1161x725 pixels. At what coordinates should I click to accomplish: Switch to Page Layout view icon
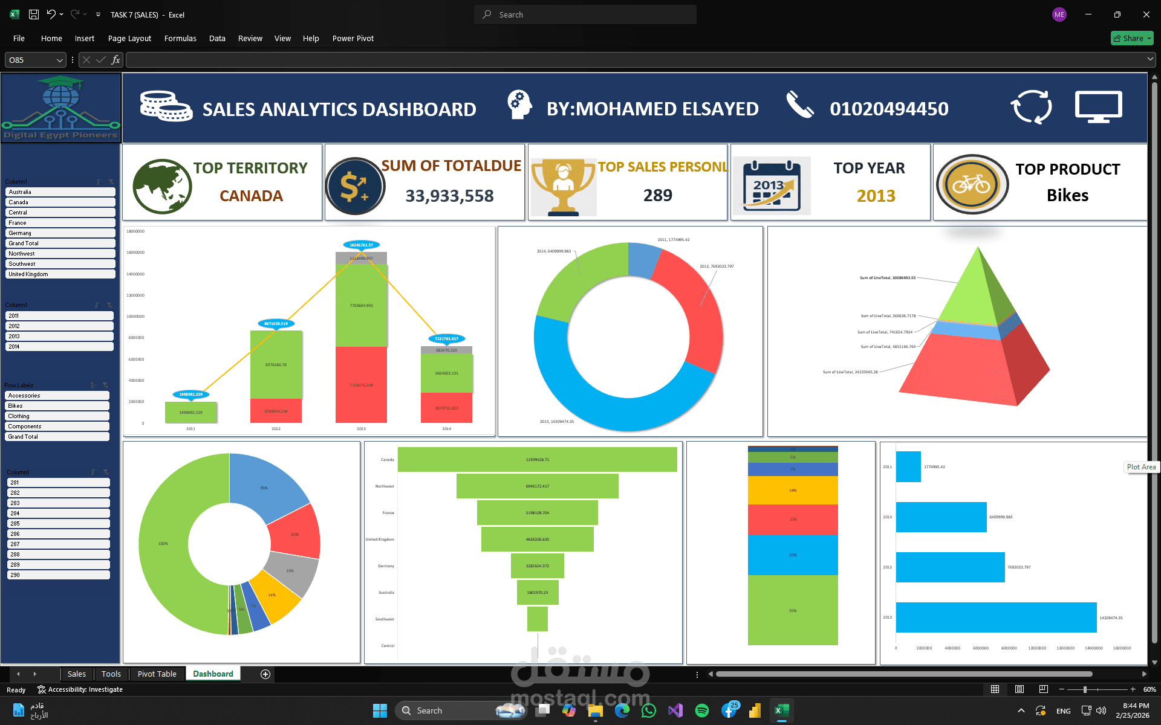pos(1020,689)
